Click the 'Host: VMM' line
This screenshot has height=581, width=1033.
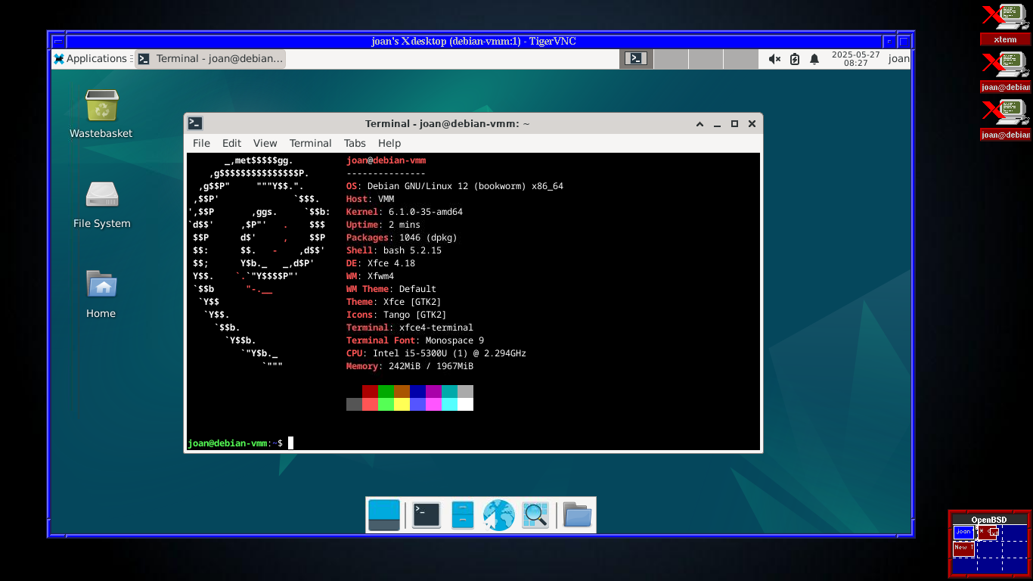coord(370,199)
